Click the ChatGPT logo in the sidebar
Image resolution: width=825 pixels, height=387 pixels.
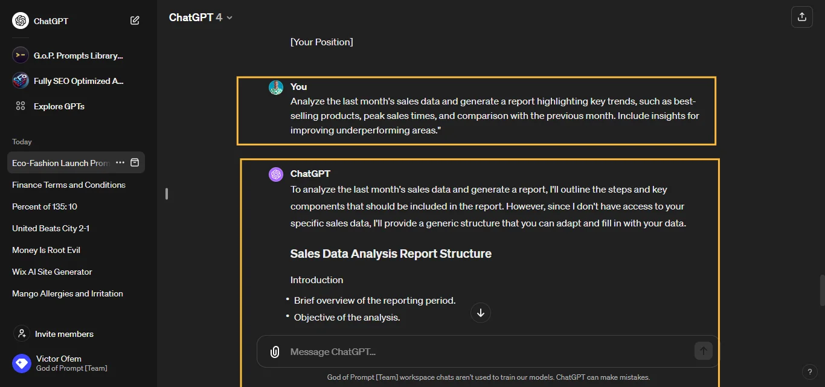click(x=21, y=21)
